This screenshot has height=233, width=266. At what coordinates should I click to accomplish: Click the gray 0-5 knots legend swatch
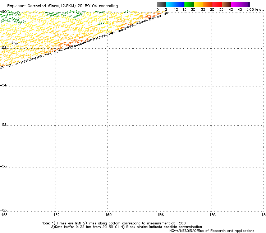(x=161, y=4)
